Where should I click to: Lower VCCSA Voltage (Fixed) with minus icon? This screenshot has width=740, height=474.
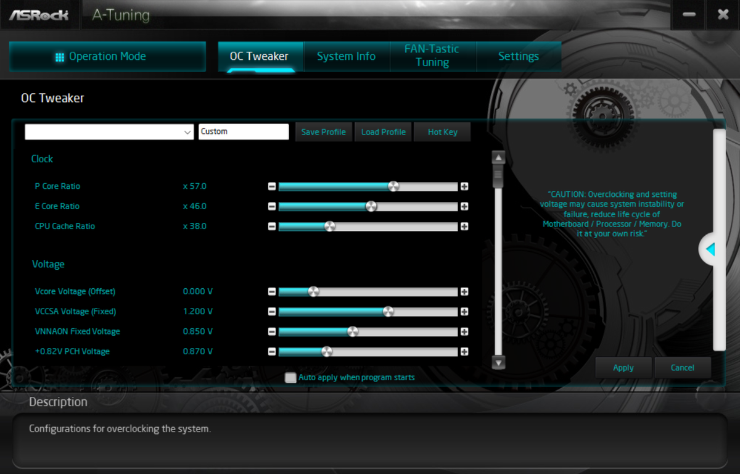(272, 312)
